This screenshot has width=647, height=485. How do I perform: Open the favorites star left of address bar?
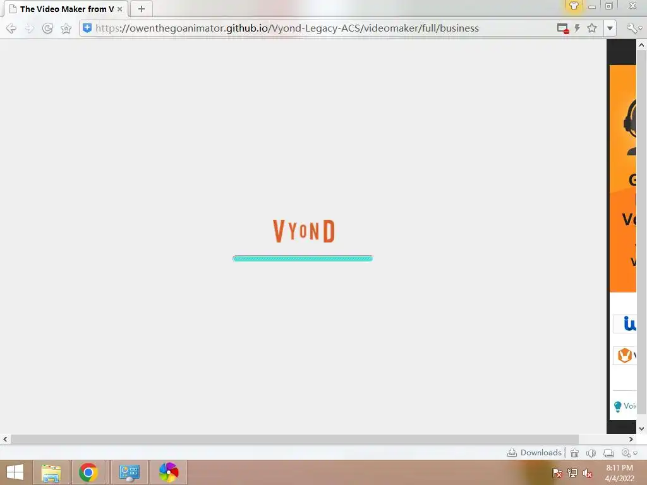click(x=66, y=28)
